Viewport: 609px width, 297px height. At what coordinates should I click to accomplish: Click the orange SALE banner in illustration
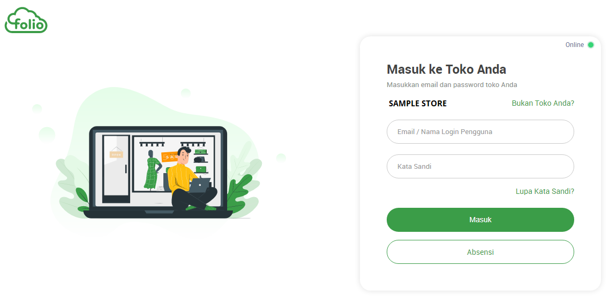coord(170,157)
